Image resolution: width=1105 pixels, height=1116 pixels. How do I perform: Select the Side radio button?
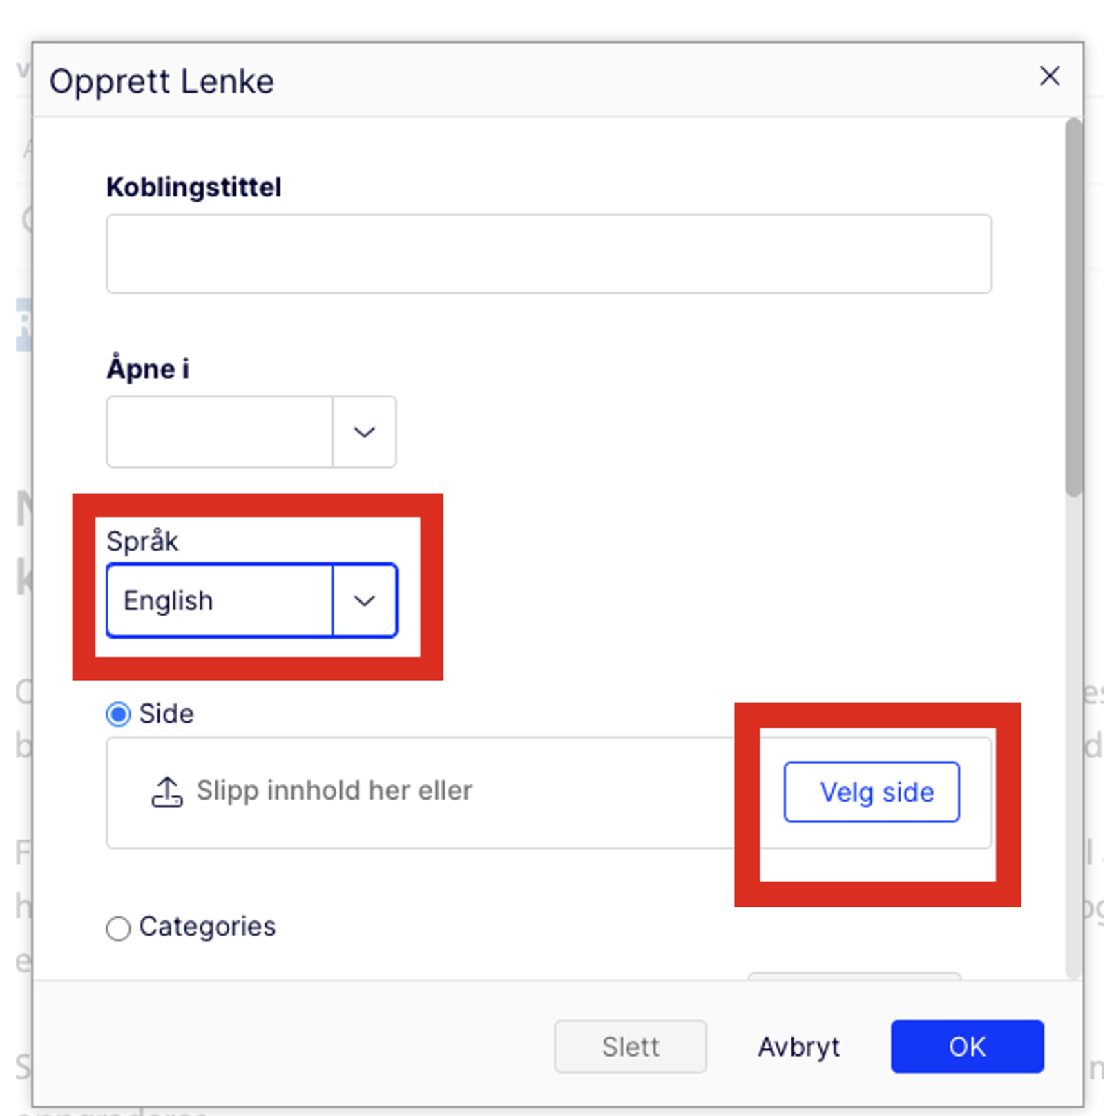(118, 715)
